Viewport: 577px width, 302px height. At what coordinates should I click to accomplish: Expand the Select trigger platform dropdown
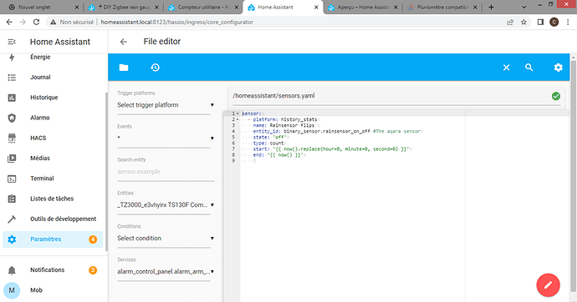[x=166, y=105]
